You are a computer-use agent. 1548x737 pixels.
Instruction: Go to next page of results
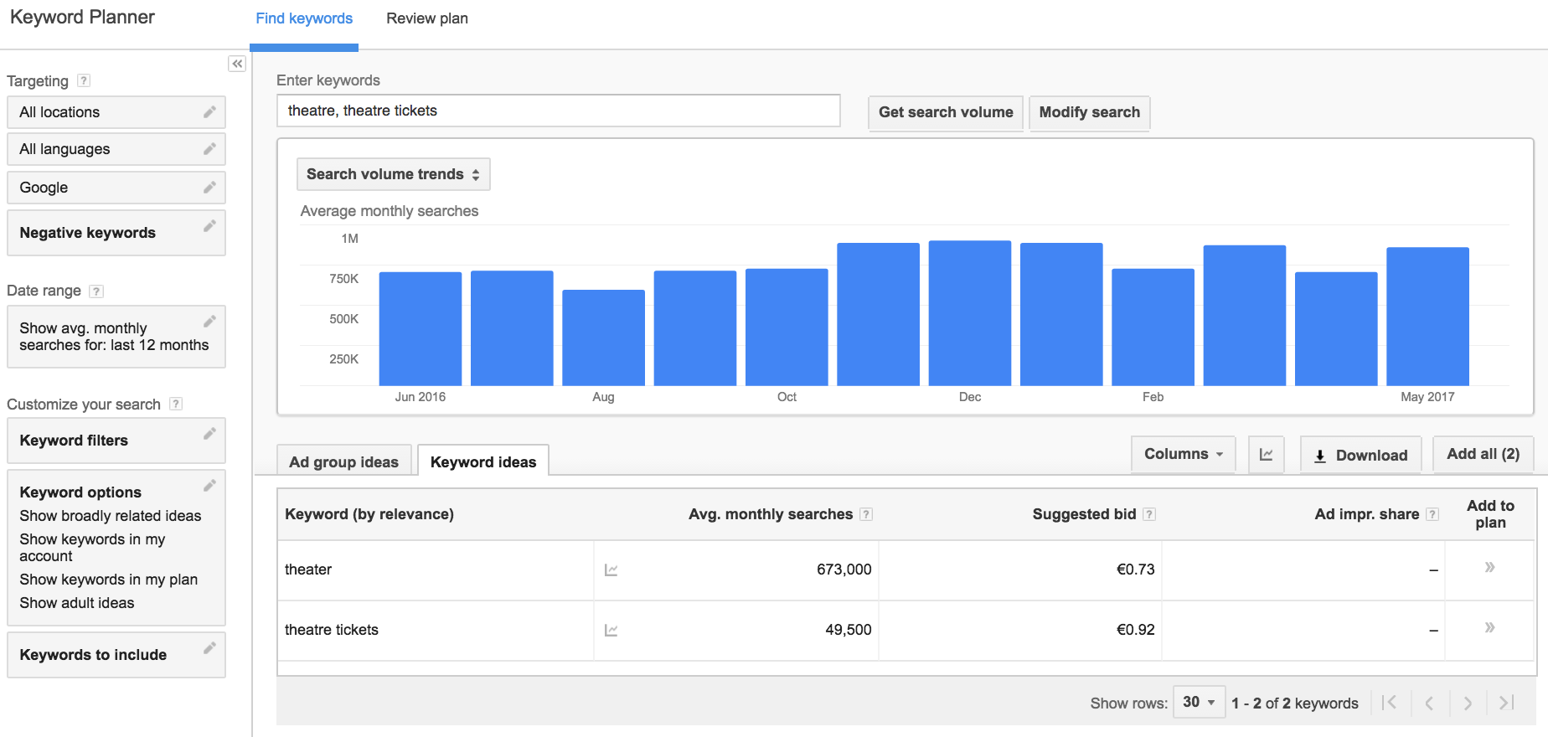point(1468,703)
